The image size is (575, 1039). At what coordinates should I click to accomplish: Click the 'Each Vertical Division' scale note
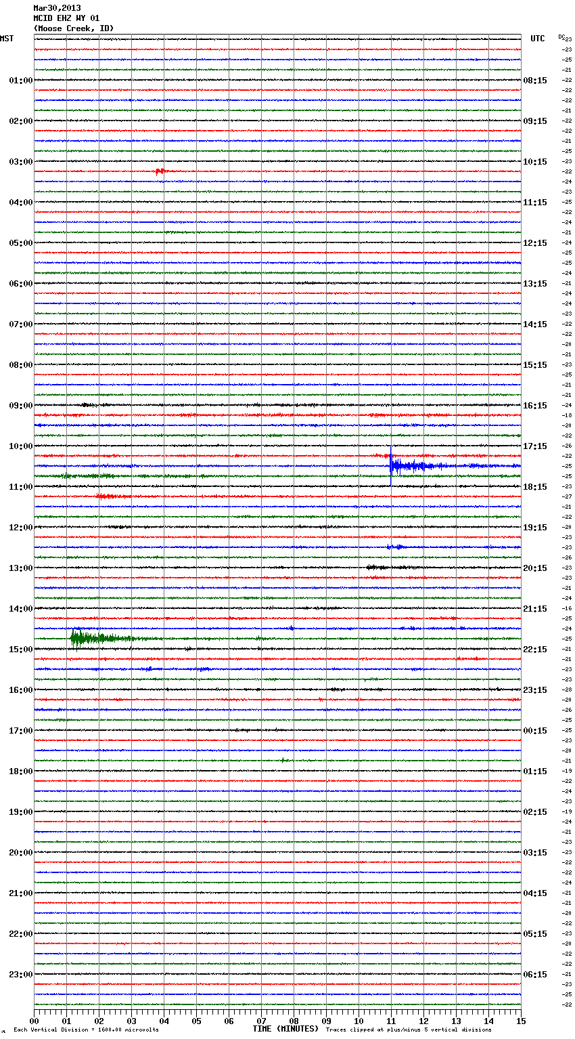(x=86, y=1030)
